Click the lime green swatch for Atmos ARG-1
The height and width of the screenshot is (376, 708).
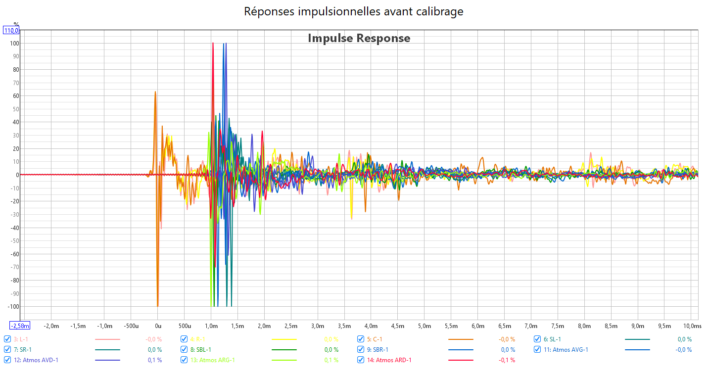(x=284, y=360)
